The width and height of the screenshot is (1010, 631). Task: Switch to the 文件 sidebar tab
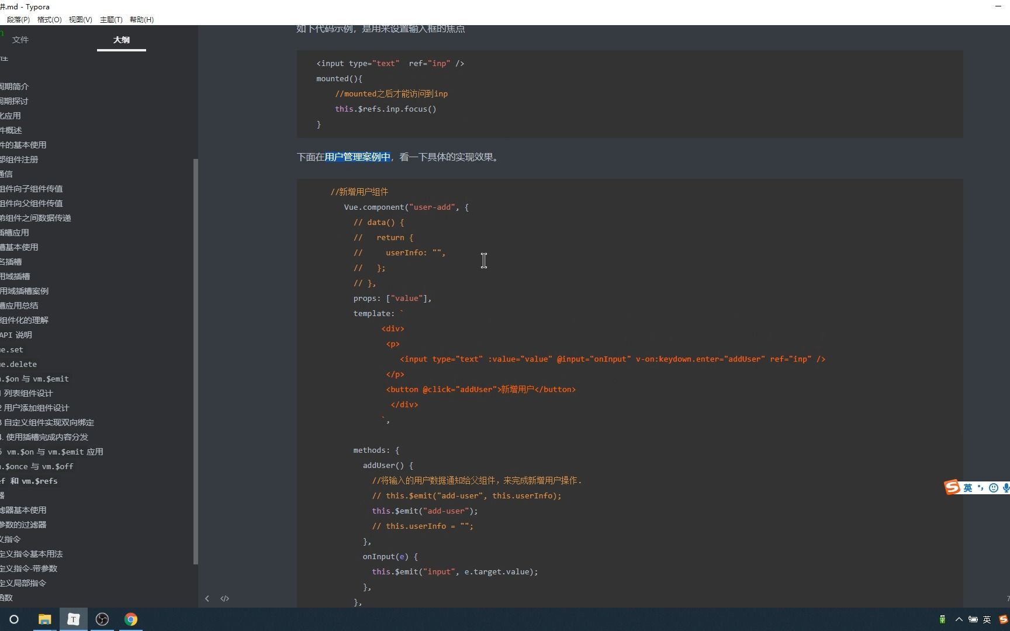20,40
